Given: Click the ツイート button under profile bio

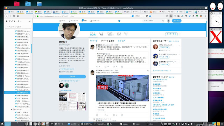Looking at the screenshot, I should click(72, 76).
